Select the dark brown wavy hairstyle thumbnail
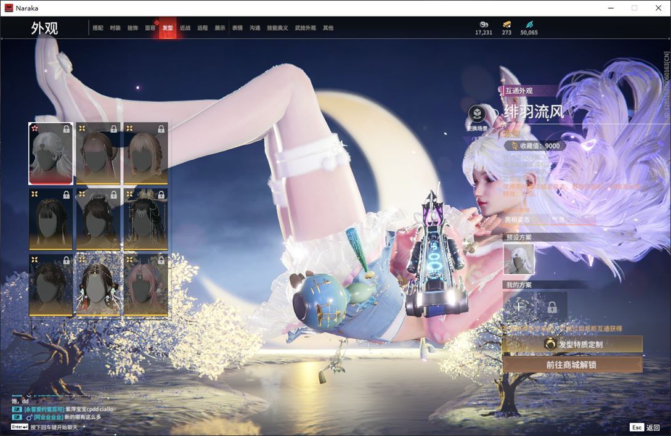 click(x=51, y=286)
